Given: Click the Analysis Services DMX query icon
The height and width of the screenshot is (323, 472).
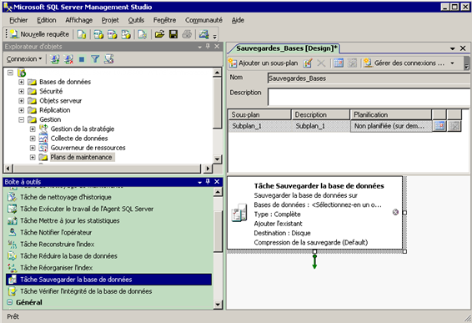Looking at the screenshot, I should tap(113, 34).
